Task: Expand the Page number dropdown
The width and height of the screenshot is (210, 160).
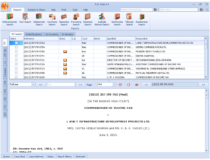Action: point(114,84)
